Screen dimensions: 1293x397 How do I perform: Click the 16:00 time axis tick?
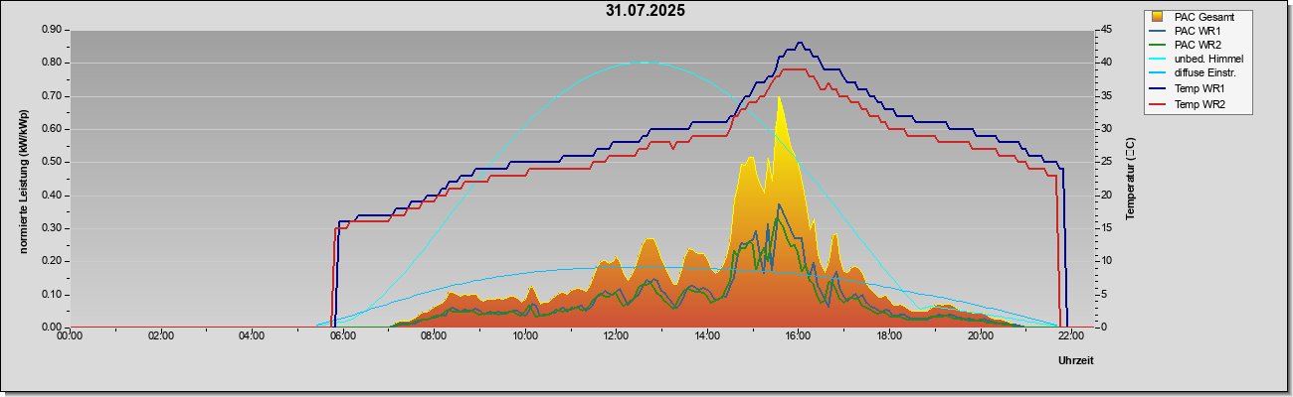pos(798,337)
